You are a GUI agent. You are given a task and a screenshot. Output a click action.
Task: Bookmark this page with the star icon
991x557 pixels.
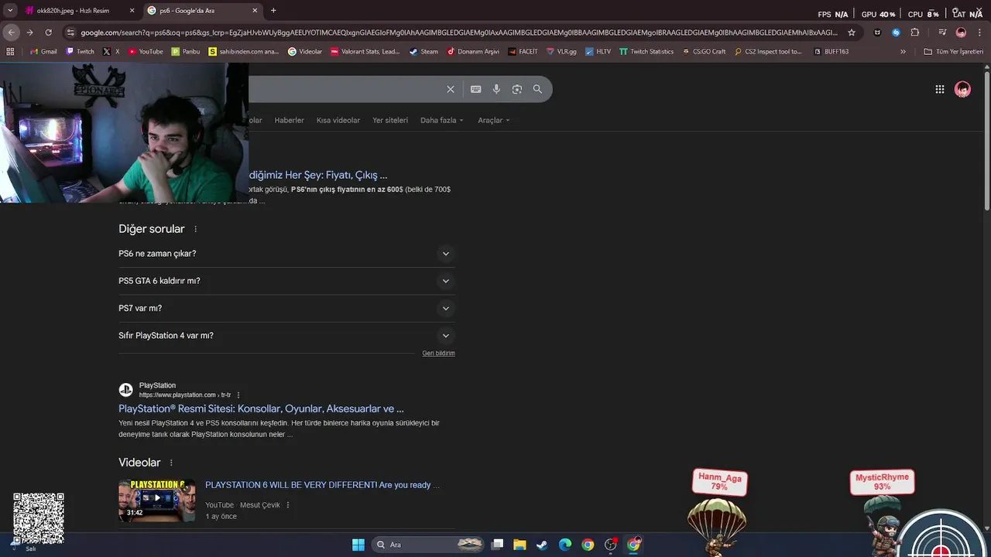point(852,32)
